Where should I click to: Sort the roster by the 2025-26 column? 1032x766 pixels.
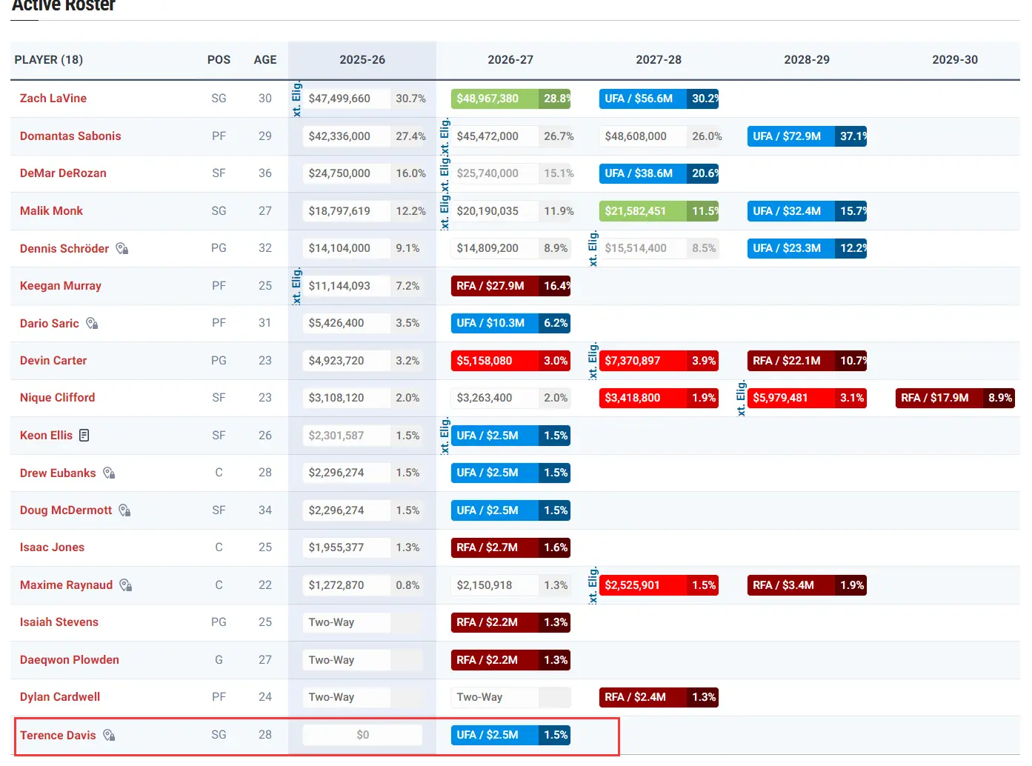(x=362, y=60)
